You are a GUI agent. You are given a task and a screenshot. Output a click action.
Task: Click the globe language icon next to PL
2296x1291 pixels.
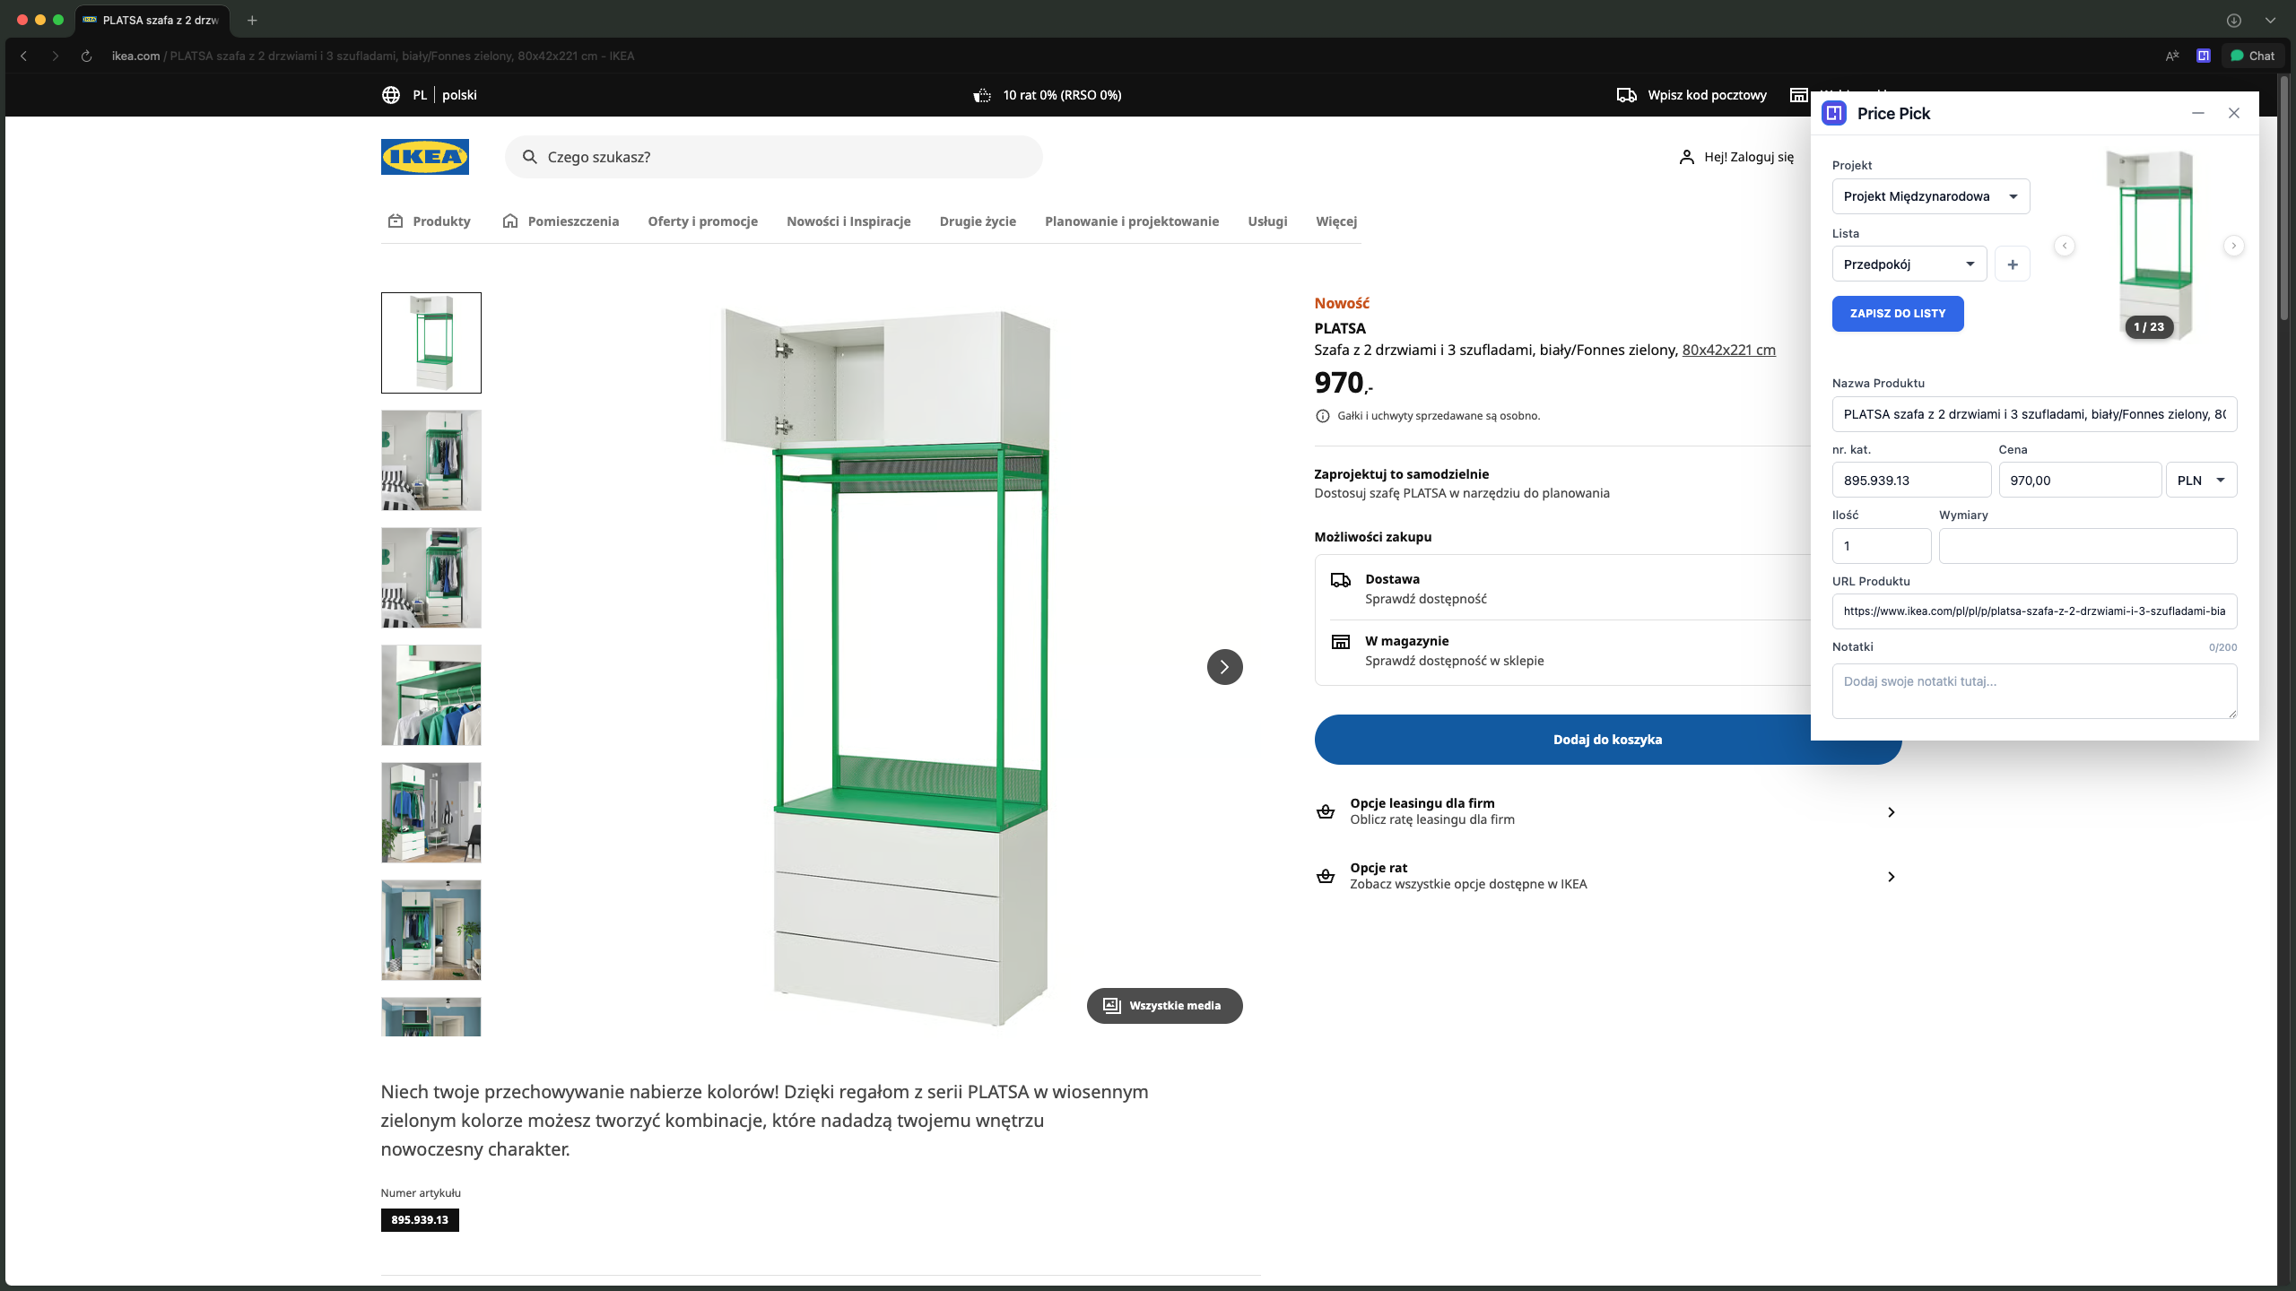tap(391, 94)
